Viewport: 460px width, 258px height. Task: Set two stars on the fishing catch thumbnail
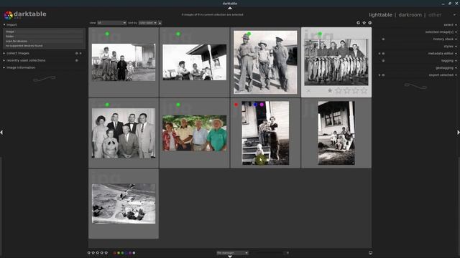(339, 91)
